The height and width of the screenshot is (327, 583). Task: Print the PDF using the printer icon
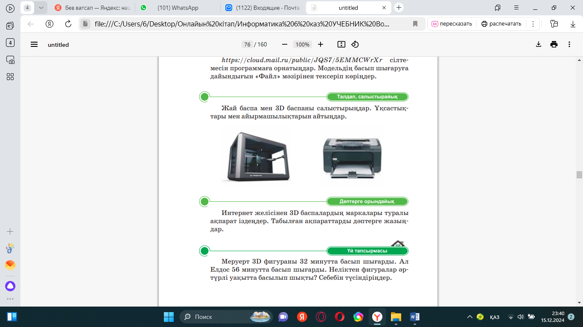(x=554, y=44)
